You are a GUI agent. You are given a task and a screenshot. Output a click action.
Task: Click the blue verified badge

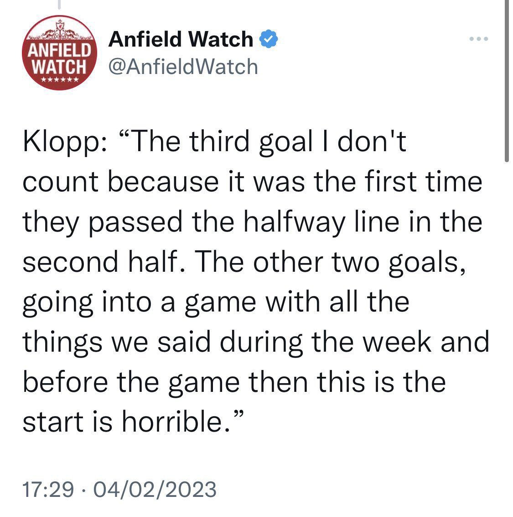[x=269, y=39]
